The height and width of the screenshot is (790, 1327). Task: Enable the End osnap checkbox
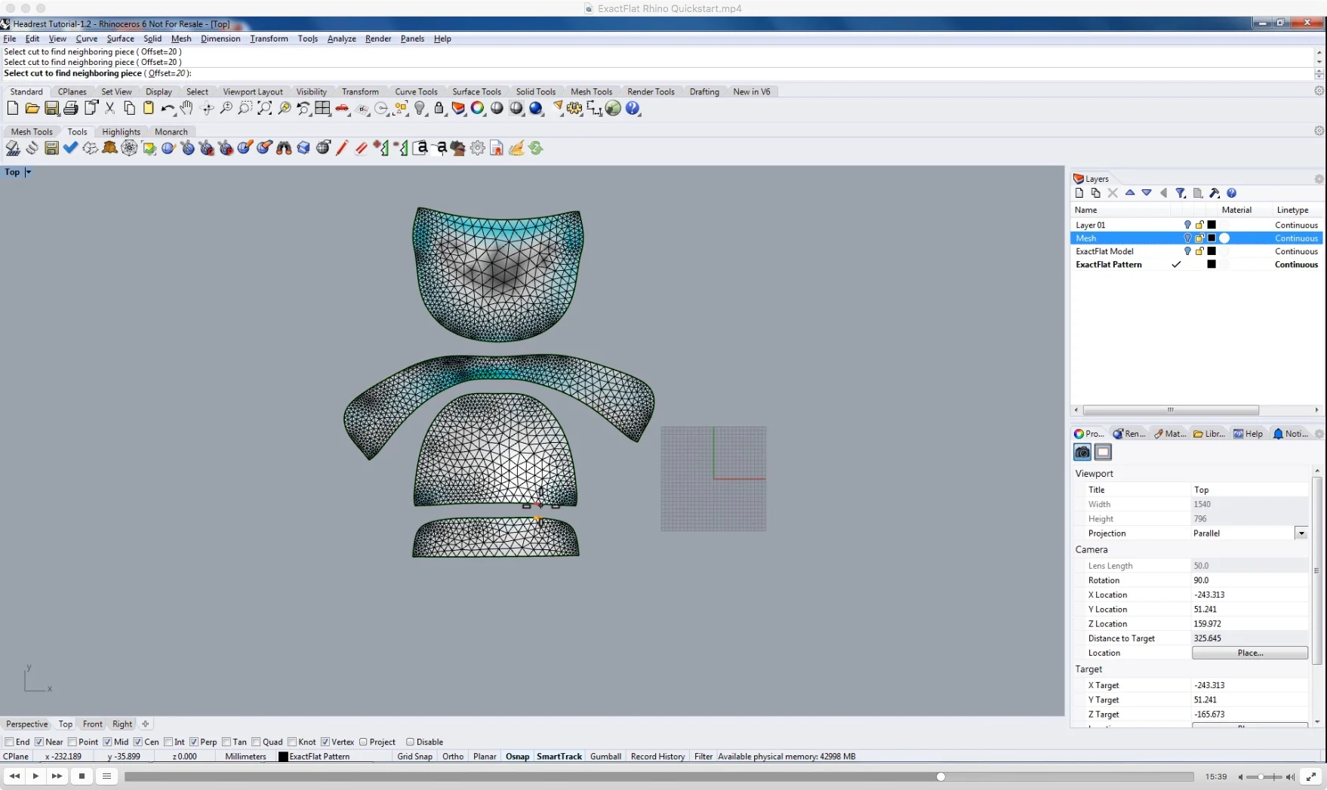(x=10, y=742)
